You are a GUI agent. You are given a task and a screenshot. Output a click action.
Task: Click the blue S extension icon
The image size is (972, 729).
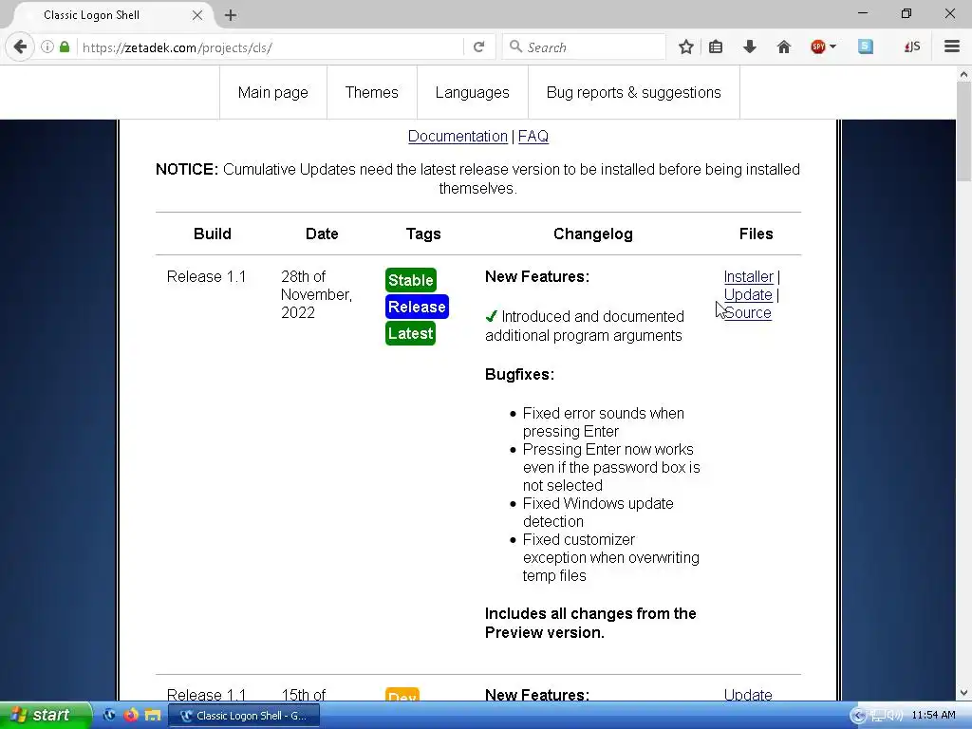(866, 47)
